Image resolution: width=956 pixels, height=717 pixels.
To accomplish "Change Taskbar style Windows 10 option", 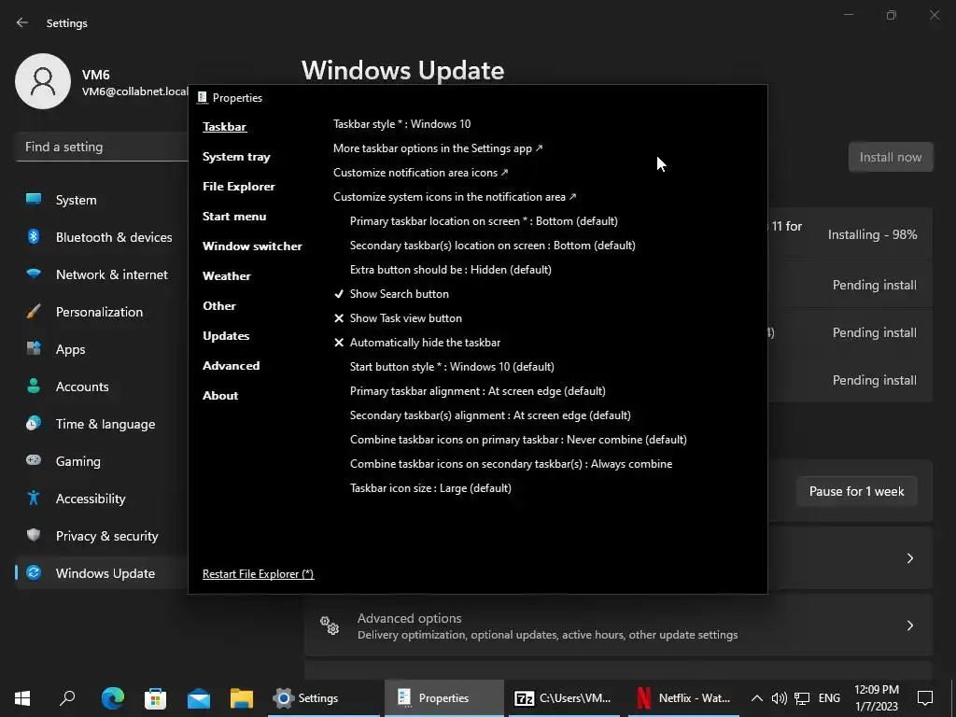I will coord(401,124).
